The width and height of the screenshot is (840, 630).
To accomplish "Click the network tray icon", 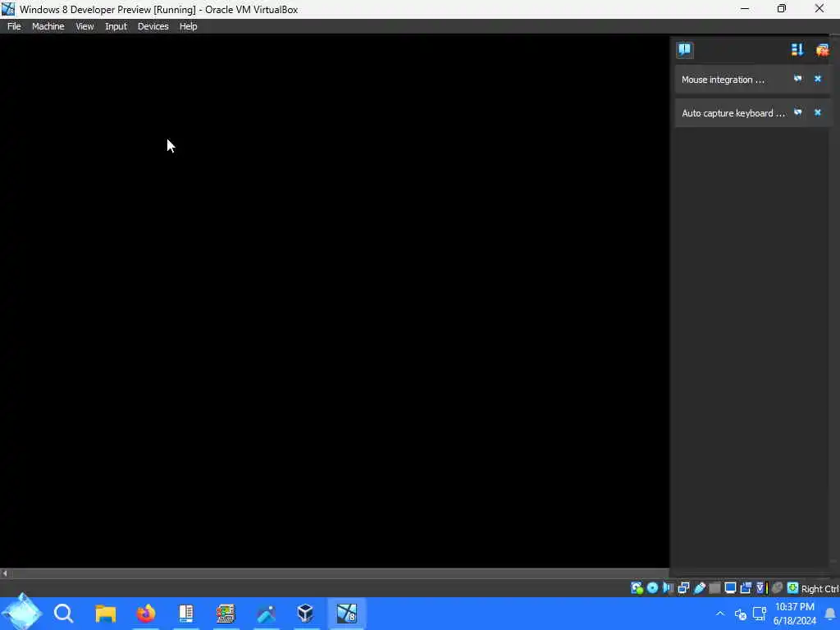I will [759, 614].
